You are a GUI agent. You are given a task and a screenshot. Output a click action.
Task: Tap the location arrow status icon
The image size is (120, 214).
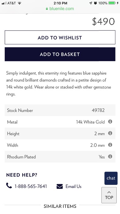pyautogui.click(x=91, y=3)
